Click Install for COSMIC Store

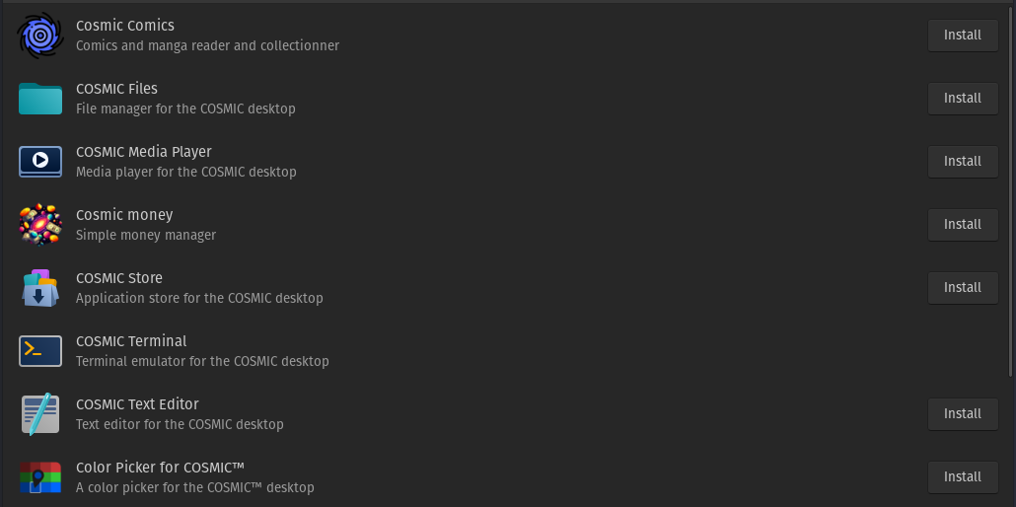click(963, 287)
